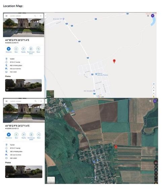Copy the plus code row in lower panel
165x190 pixels.
[24, 148]
